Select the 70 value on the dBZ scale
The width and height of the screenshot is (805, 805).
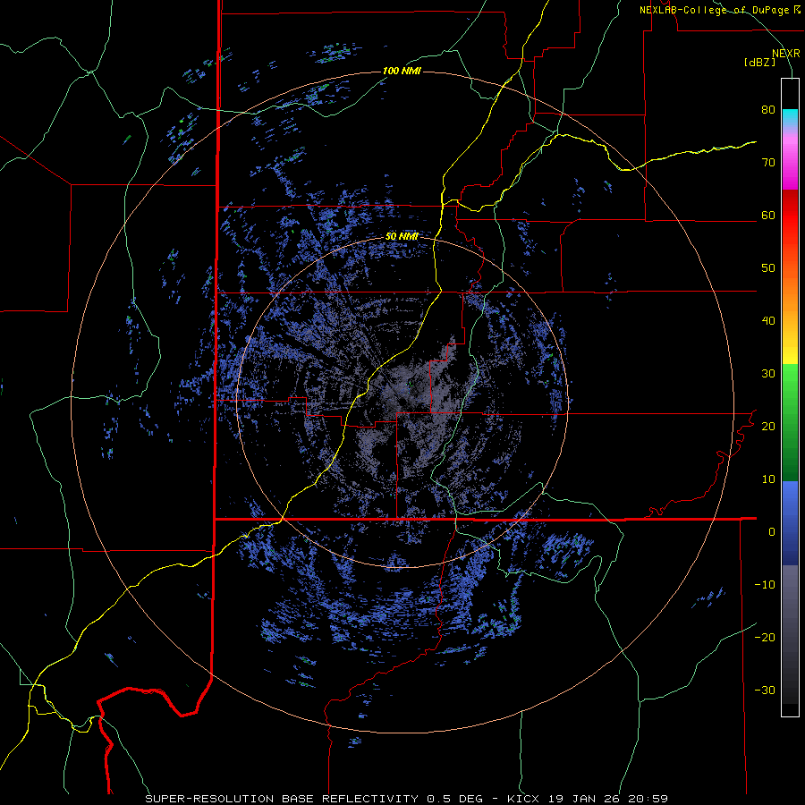click(x=768, y=163)
